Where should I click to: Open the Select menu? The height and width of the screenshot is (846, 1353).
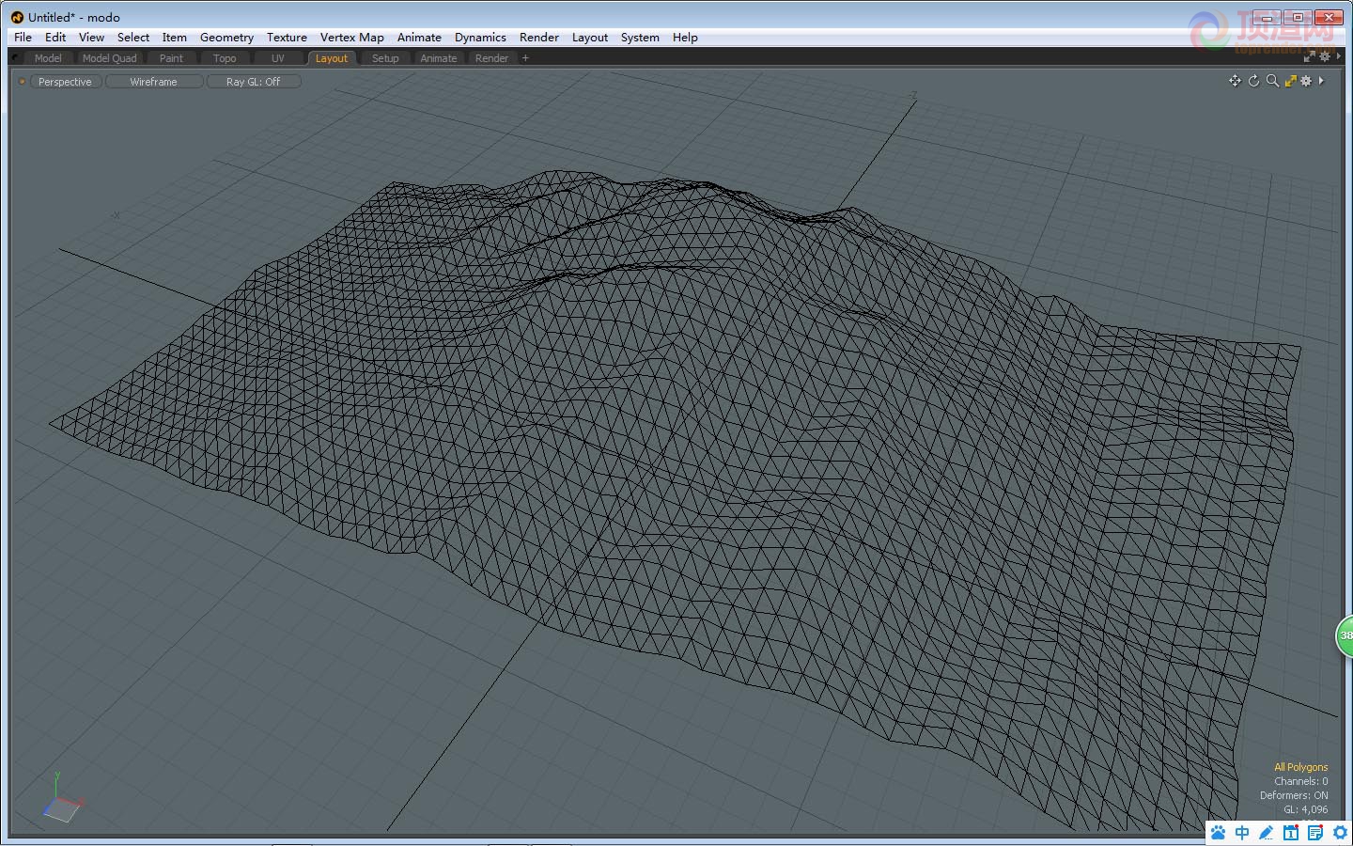pos(133,38)
